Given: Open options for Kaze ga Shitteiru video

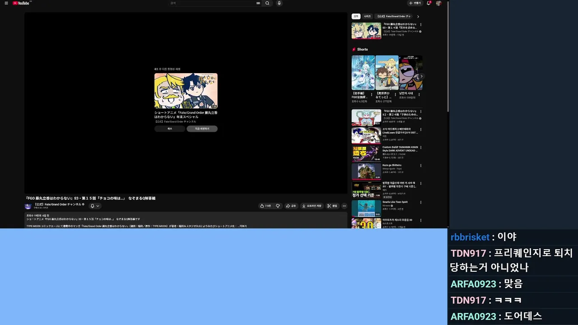Looking at the screenshot, I should (x=421, y=166).
